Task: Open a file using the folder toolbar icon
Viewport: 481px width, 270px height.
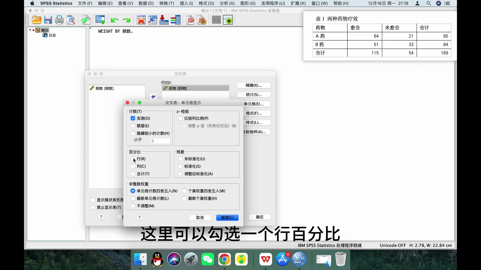Action: [x=37, y=20]
